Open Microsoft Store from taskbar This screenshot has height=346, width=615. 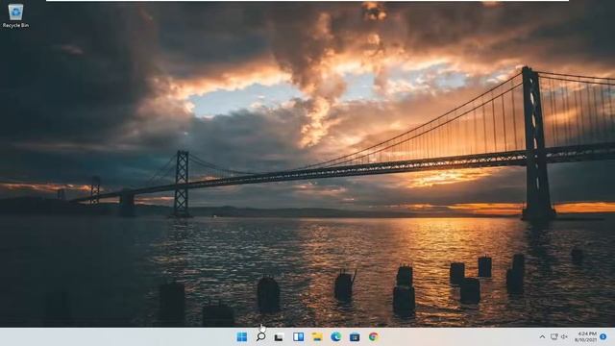355,337
